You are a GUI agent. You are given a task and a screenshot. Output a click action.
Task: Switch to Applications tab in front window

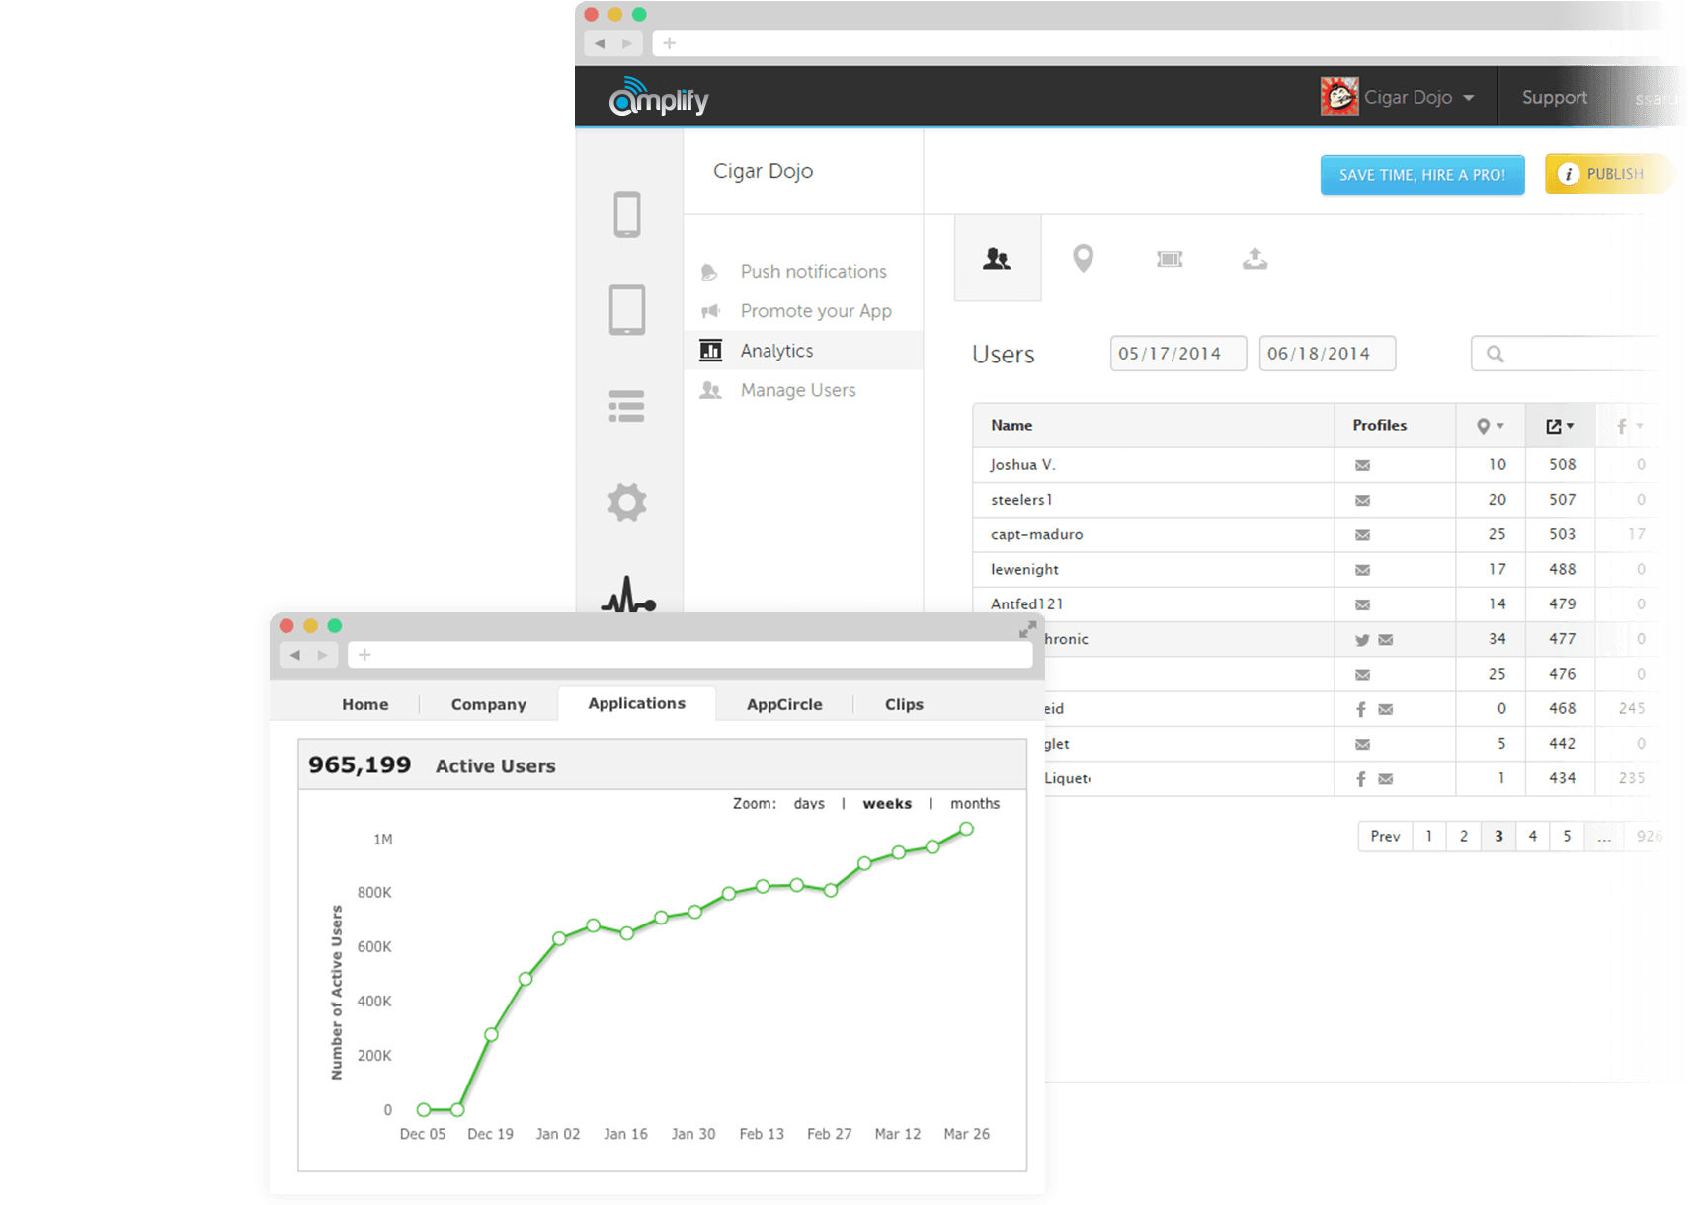(637, 703)
